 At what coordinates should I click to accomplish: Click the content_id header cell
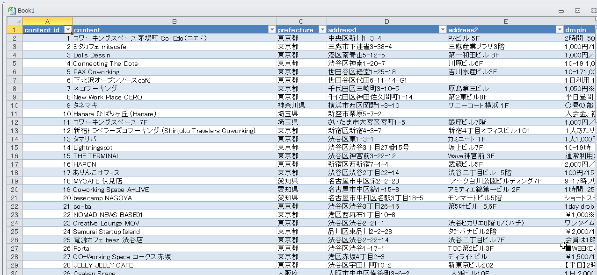47,29
